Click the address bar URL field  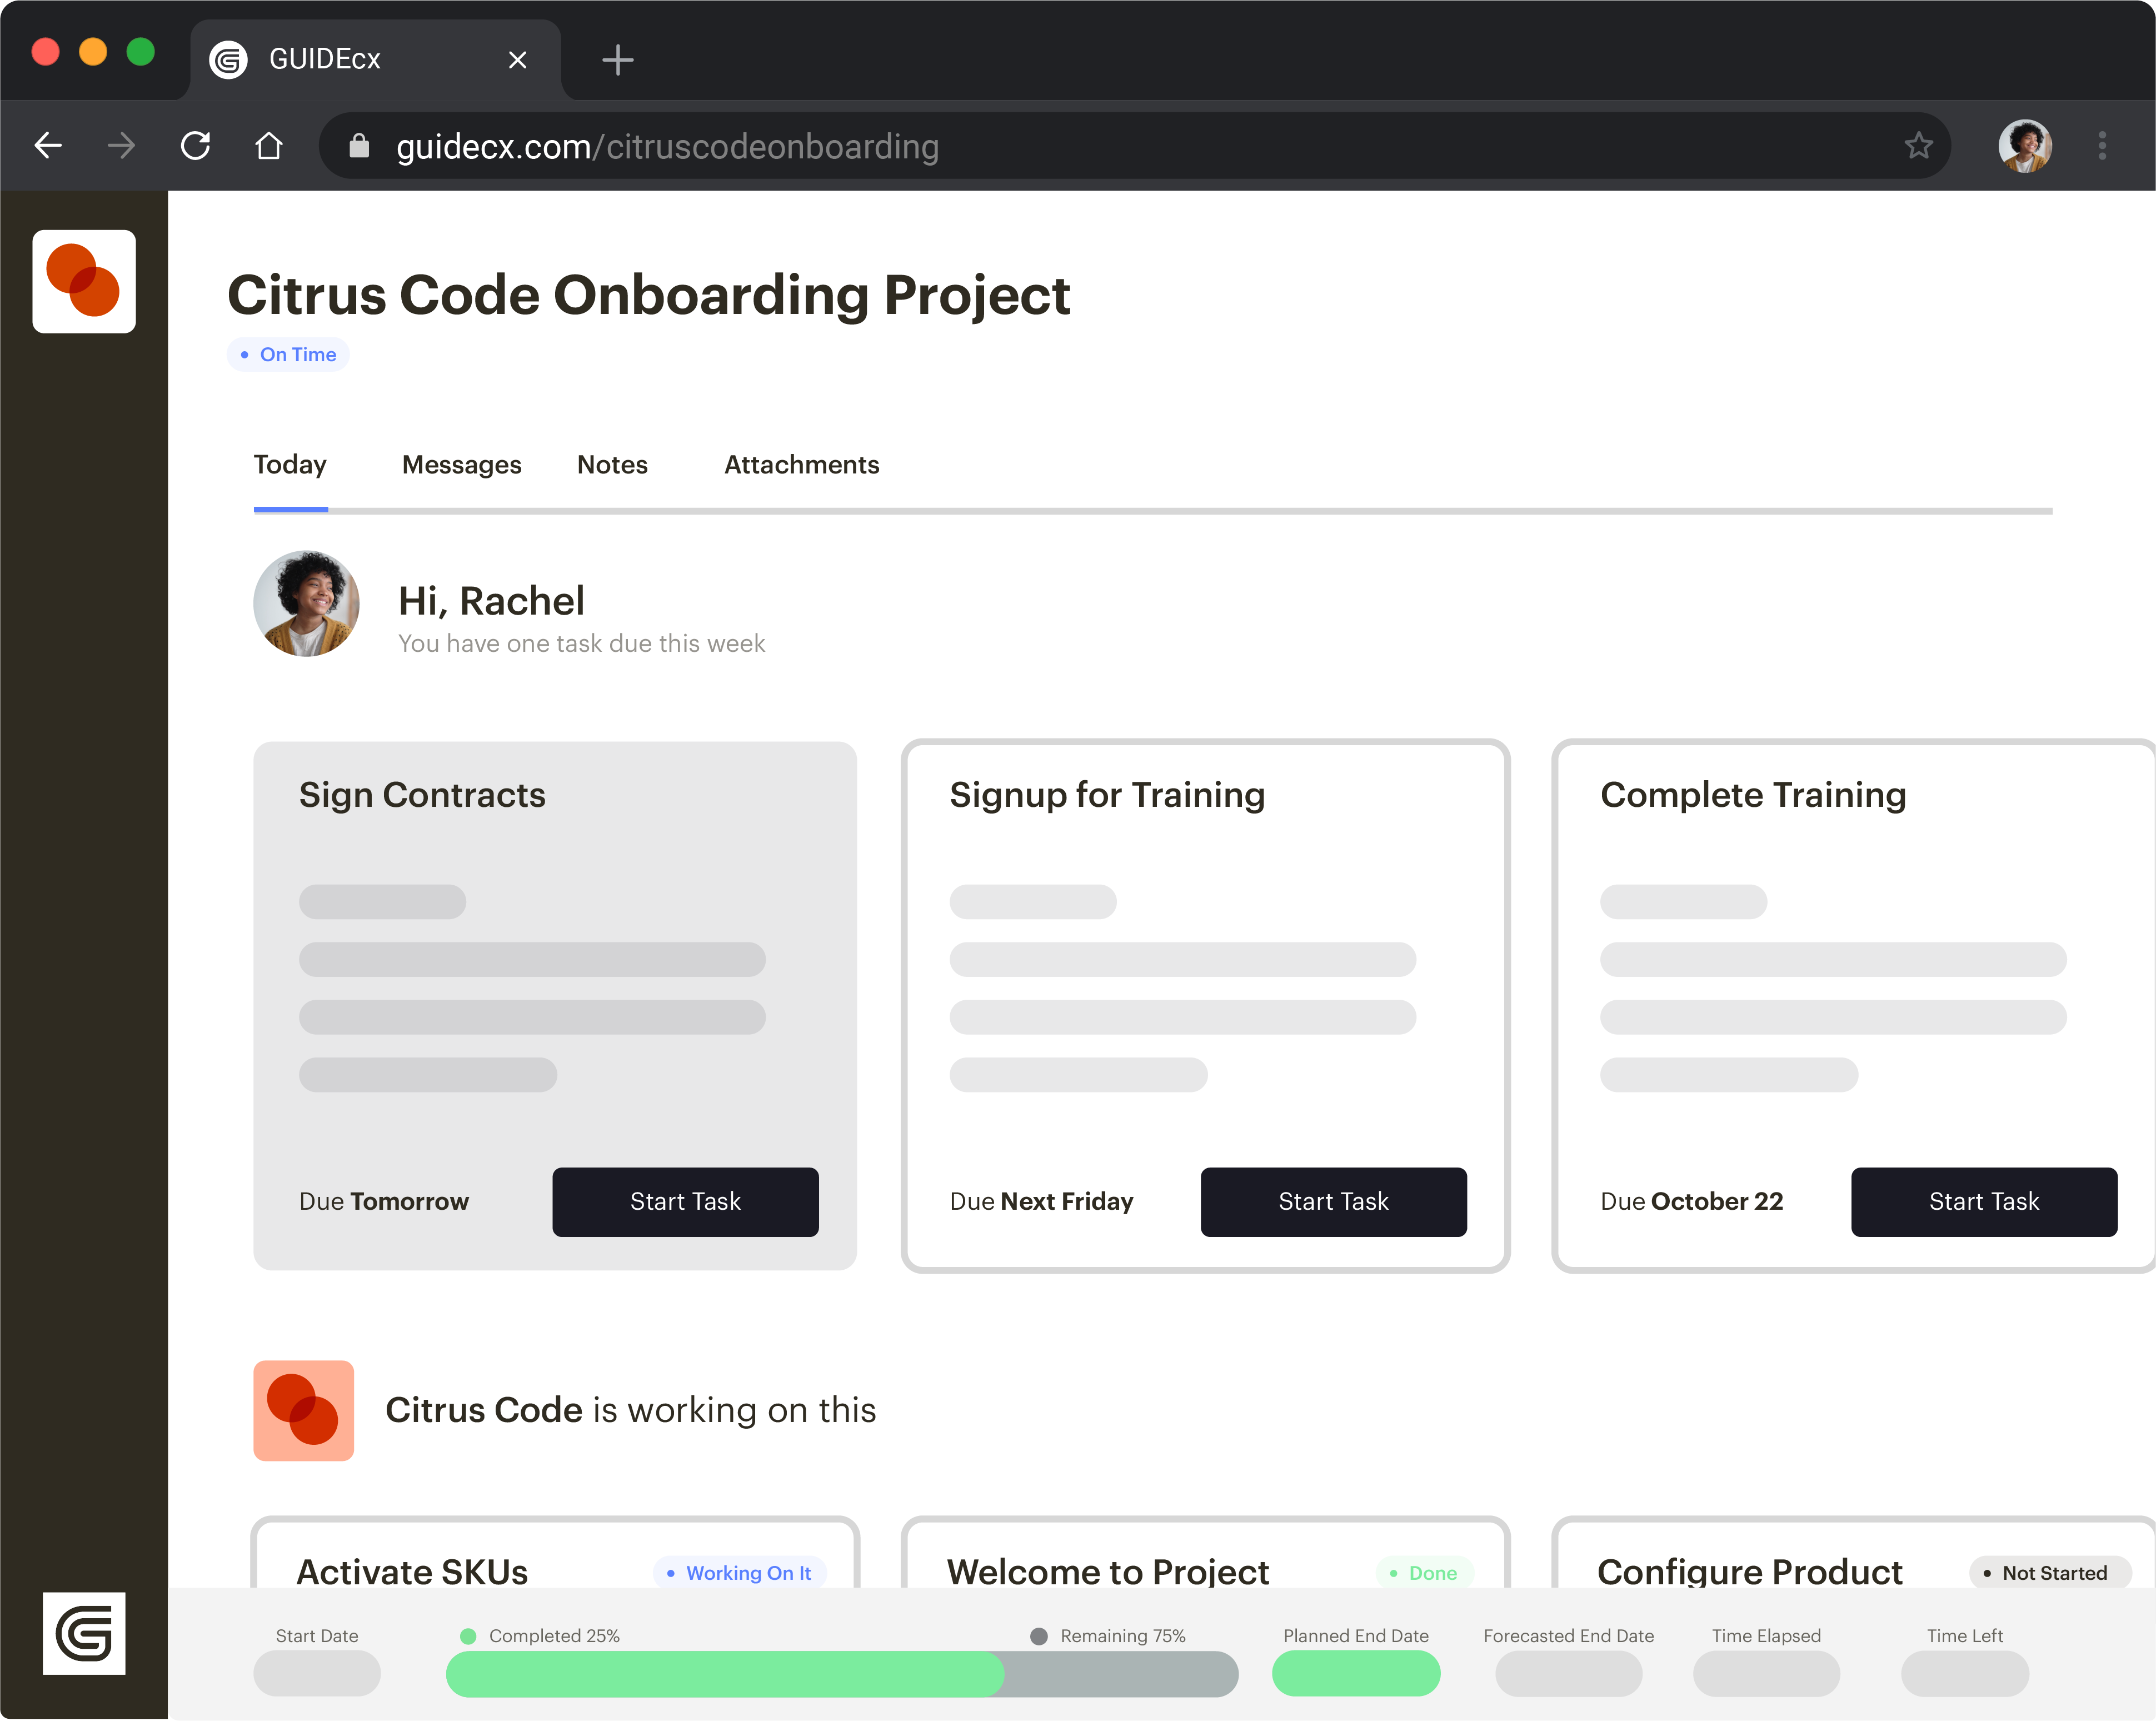click(x=1134, y=146)
